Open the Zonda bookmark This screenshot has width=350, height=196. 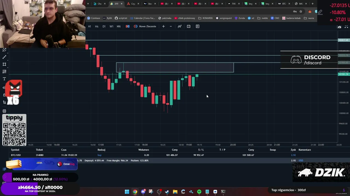pos(240,18)
